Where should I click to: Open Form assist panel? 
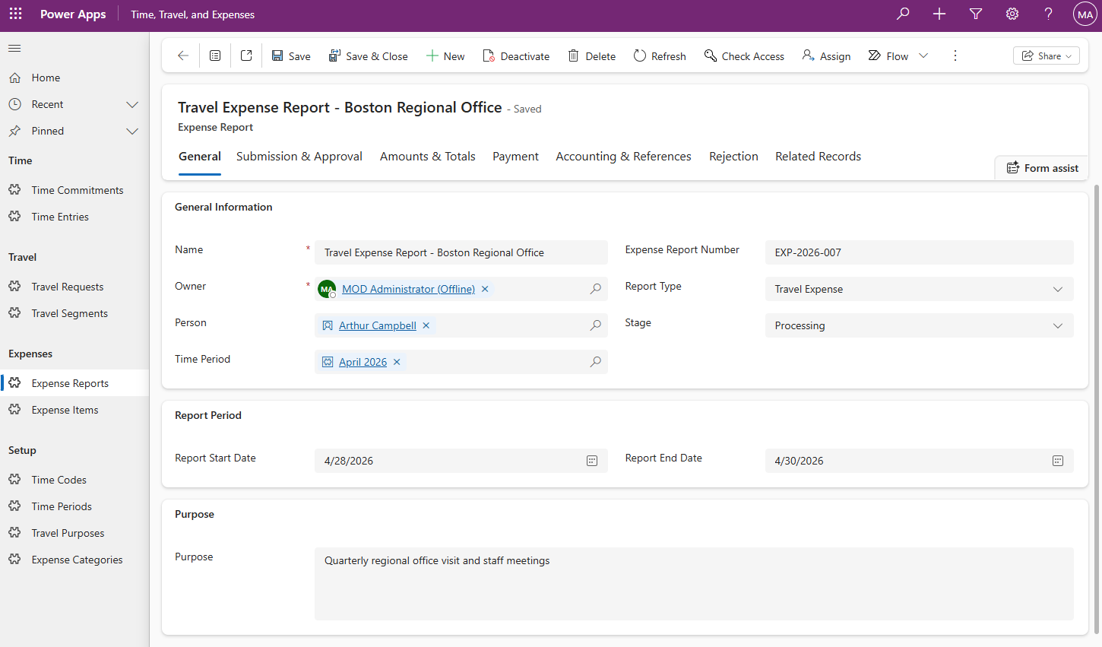[x=1043, y=168]
